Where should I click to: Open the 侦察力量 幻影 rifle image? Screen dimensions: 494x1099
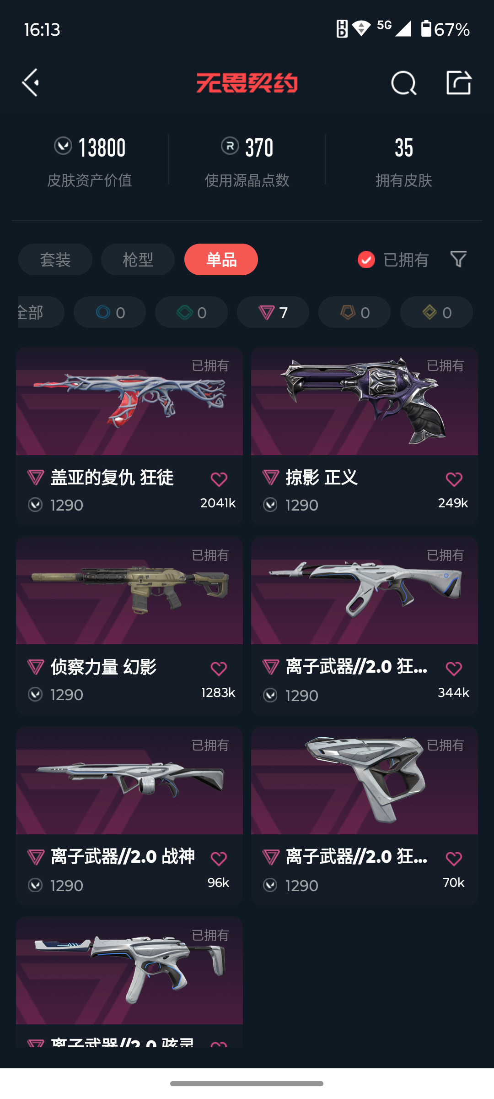tap(129, 591)
